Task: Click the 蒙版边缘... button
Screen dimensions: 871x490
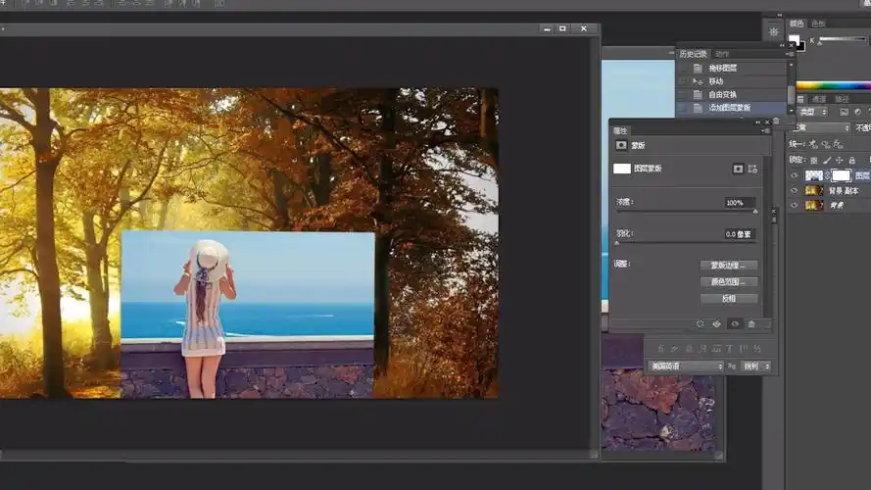Action: click(x=728, y=266)
